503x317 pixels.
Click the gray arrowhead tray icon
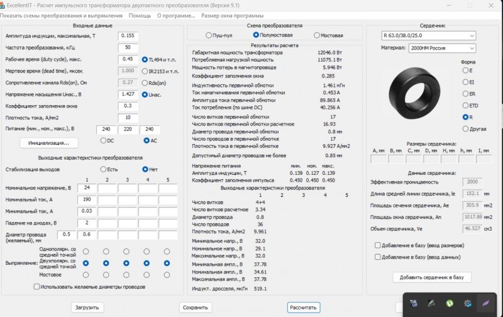click(431, 303)
